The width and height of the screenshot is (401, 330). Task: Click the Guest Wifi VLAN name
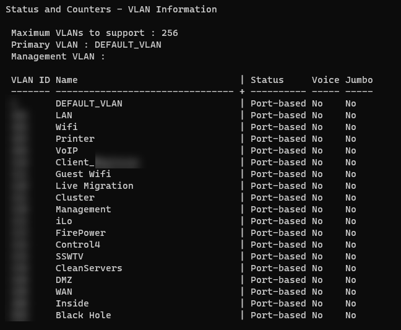pos(83,174)
